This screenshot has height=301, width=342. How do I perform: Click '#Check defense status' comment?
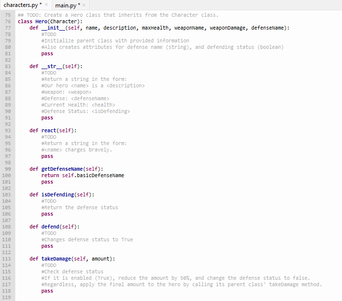tap(72, 272)
